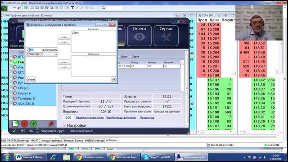Switch to the Интегра tab
This screenshot has height=162, width=288.
68,140
